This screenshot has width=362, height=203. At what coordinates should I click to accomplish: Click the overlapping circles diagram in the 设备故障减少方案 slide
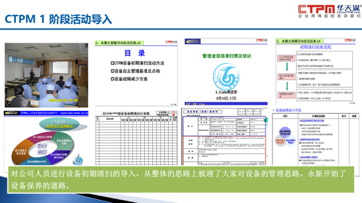coord(285,136)
